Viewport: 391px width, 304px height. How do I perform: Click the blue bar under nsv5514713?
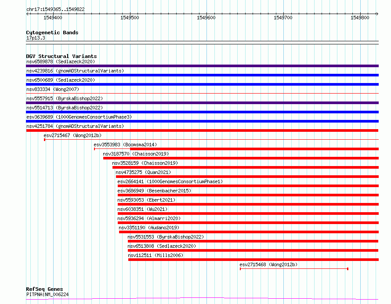[202, 112]
